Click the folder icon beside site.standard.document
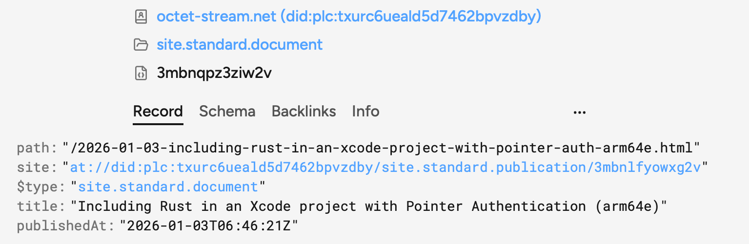Screen dimensions: 749x244 click(141, 45)
